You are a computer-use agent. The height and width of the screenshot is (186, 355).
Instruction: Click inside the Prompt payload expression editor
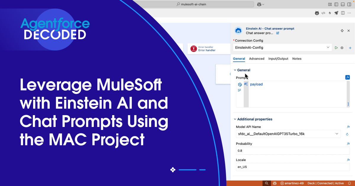[x=297, y=94]
